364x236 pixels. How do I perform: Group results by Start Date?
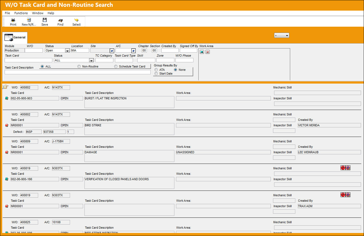tap(163, 73)
